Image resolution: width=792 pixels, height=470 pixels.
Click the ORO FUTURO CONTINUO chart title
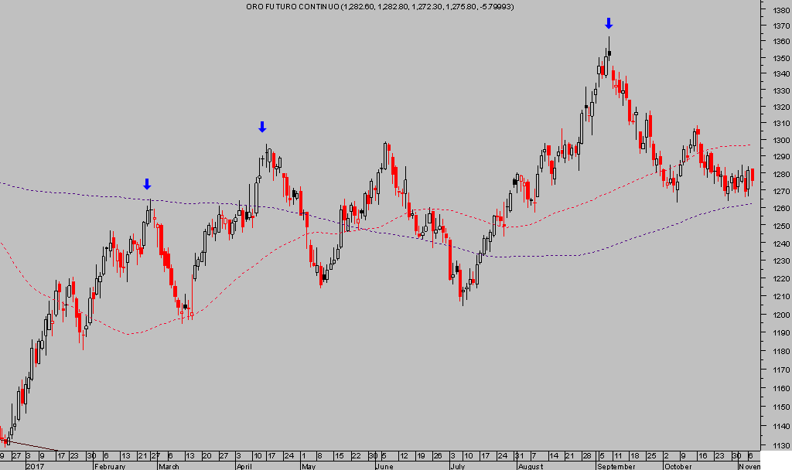[380, 7]
